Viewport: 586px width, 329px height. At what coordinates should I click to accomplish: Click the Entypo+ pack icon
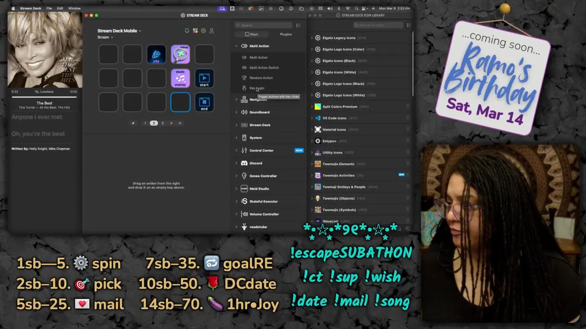click(x=318, y=141)
